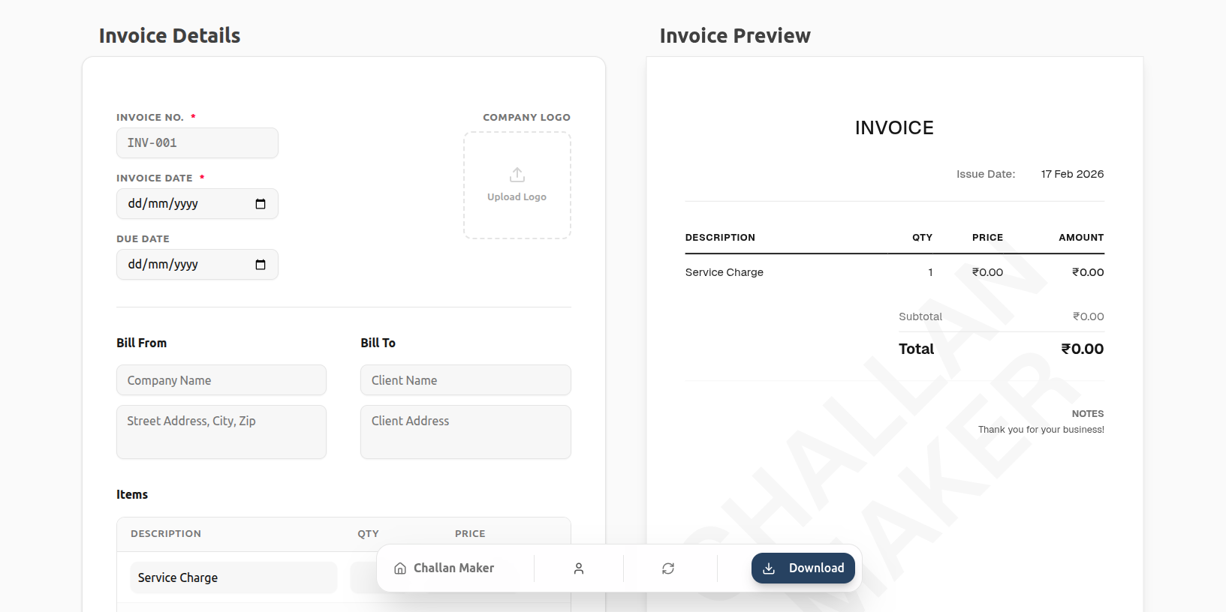Click the Invoice No. input field

(197, 143)
